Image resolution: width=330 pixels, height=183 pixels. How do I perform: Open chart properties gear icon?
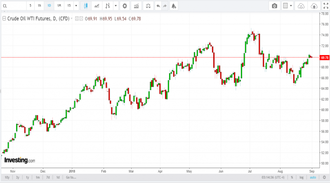tap(125, 6)
